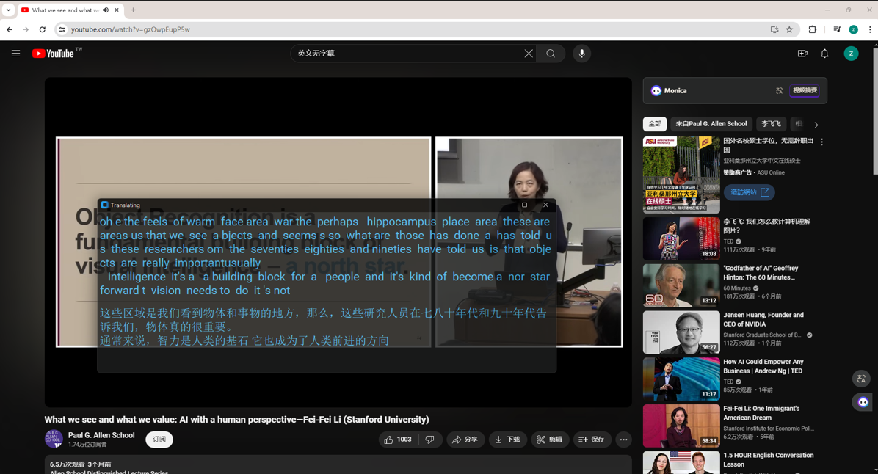This screenshot has height=474, width=878.
Task: Click the create video icon
Action: tap(802, 54)
